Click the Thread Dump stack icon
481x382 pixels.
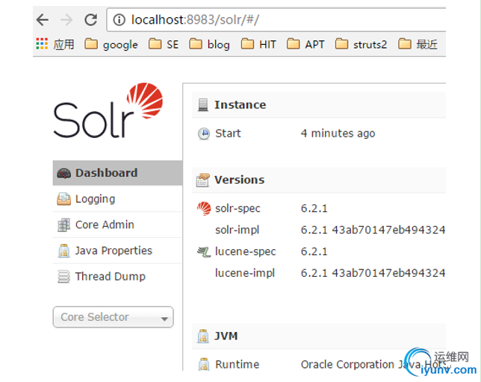click(63, 277)
